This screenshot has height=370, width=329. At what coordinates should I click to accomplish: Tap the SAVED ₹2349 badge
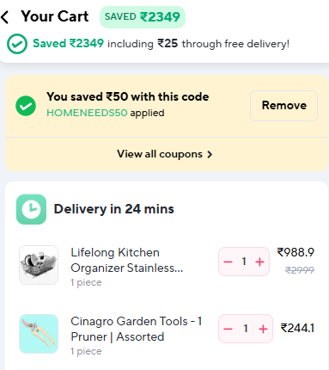[x=143, y=17]
